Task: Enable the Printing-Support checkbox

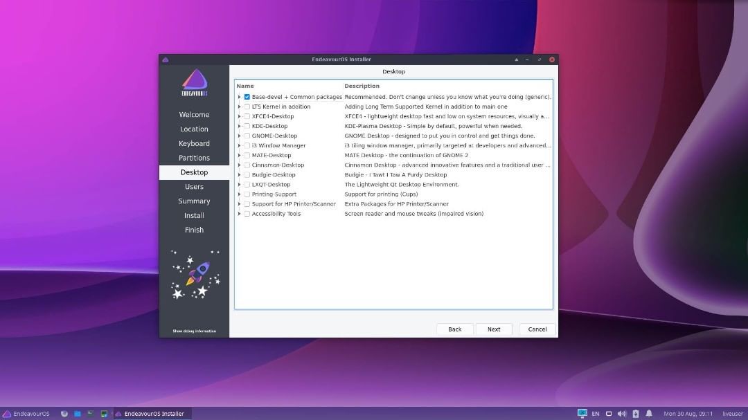Action: point(247,194)
